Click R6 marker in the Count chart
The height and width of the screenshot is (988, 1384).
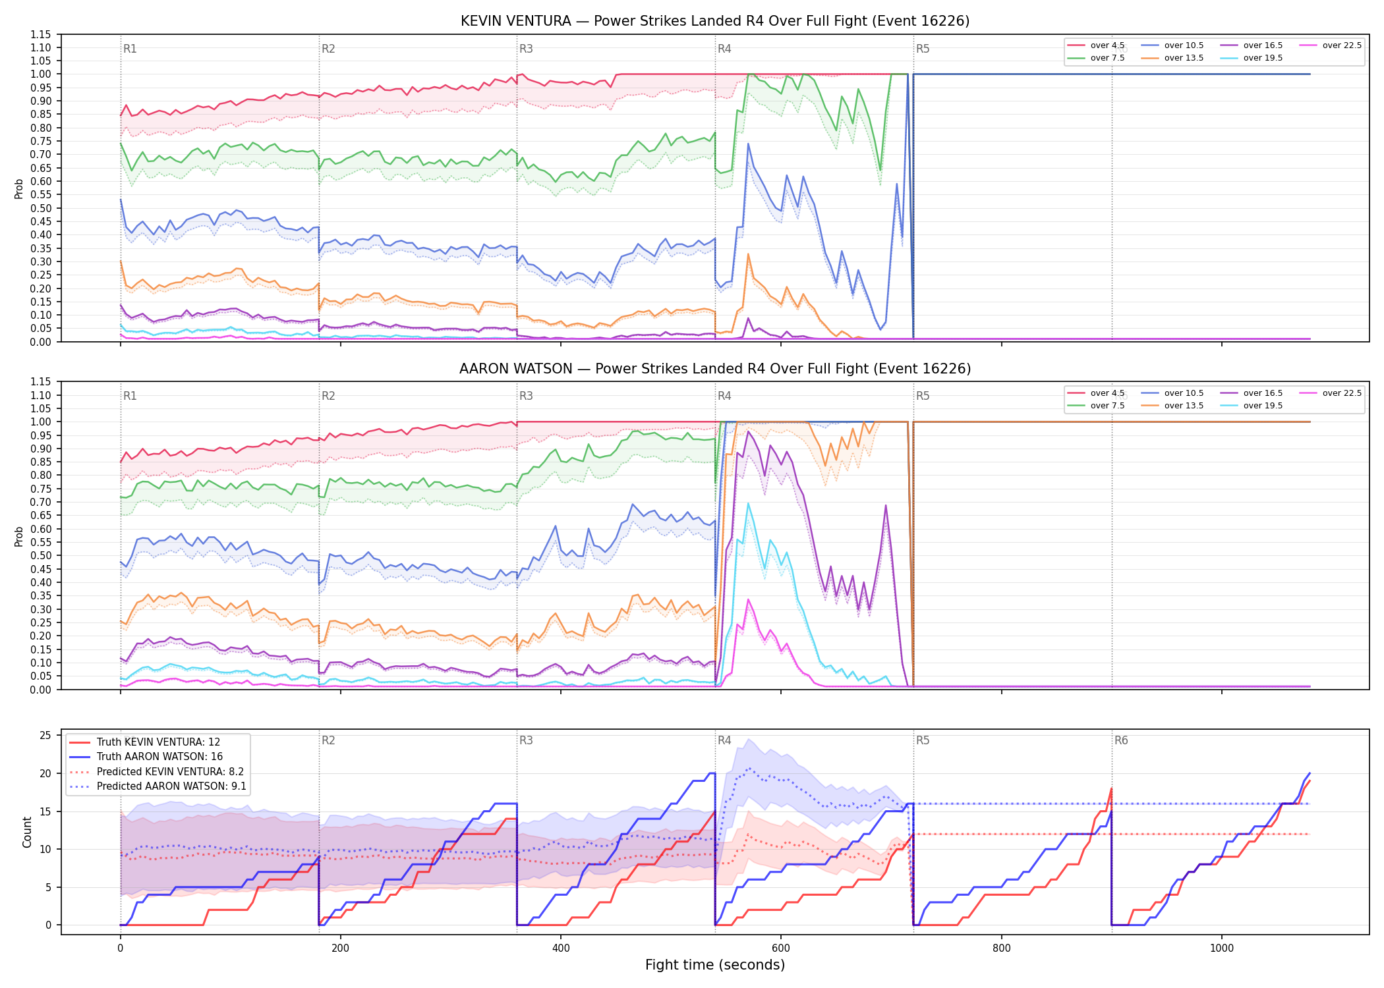pos(1121,740)
